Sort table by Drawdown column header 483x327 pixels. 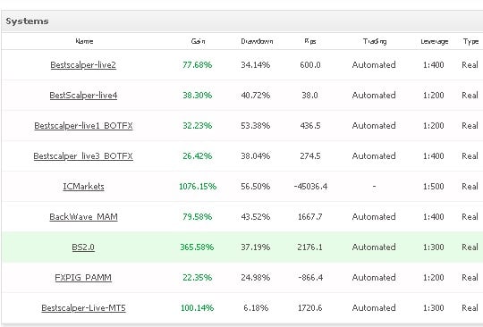point(257,41)
